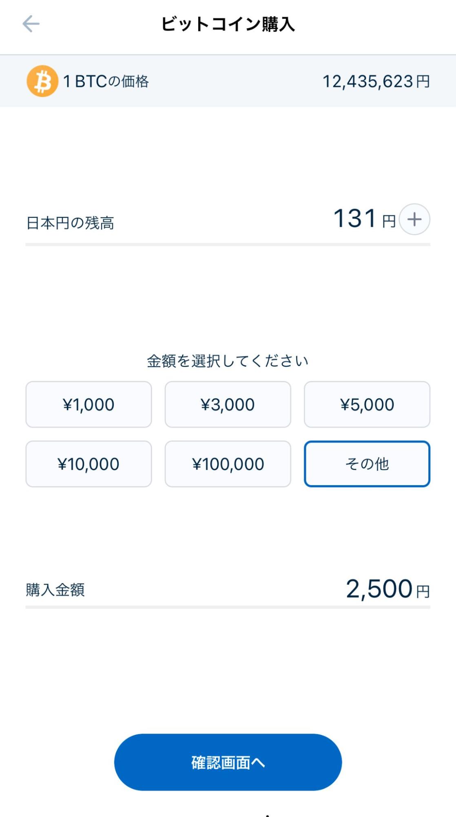Choose the ¥3,000 preset amount

tap(228, 405)
